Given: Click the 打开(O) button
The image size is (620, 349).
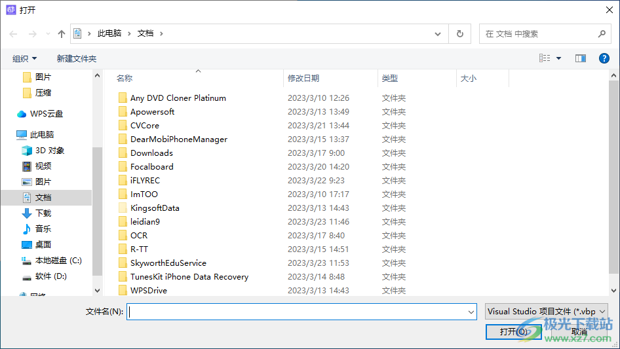Looking at the screenshot, I should coord(514,332).
